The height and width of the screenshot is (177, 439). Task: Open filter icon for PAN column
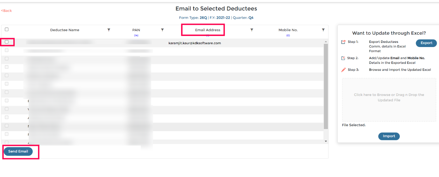[x=162, y=30]
